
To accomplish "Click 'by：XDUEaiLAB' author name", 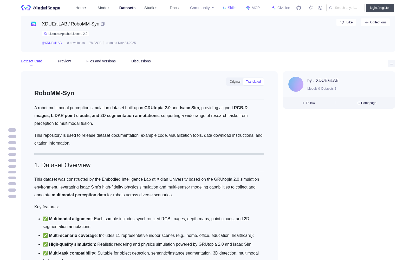I will (323, 81).
